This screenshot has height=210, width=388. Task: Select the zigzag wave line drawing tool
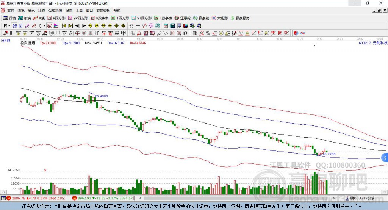(165, 33)
